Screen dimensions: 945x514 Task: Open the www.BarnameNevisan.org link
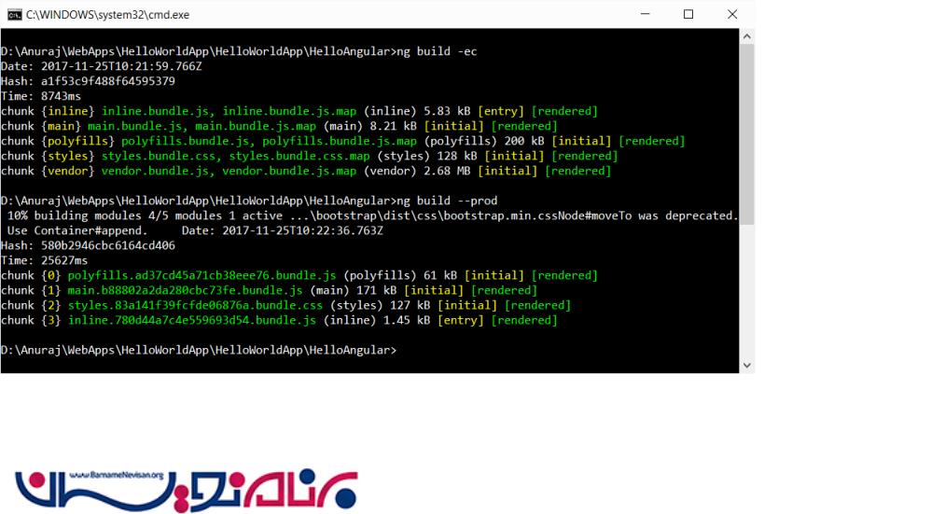coord(115,476)
